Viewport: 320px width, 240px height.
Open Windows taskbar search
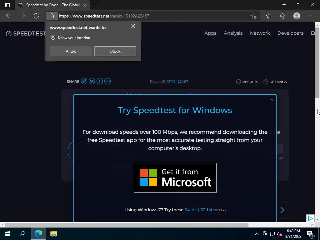pyautogui.click(x=22, y=234)
